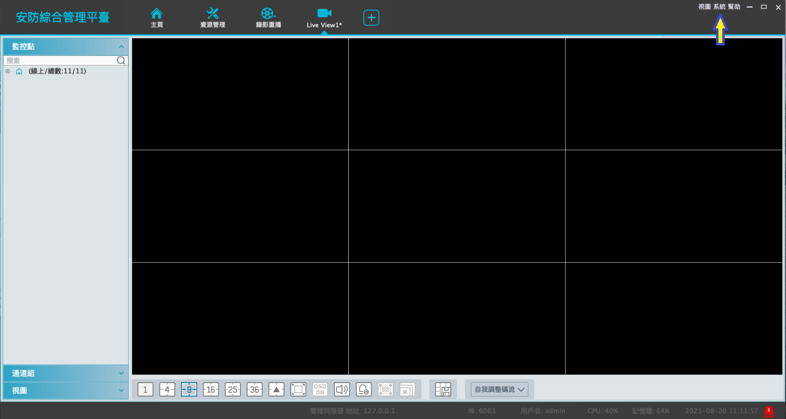786x419 pixels.
Task: Click the red alarm notification icon
Action: tap(769, 410)
